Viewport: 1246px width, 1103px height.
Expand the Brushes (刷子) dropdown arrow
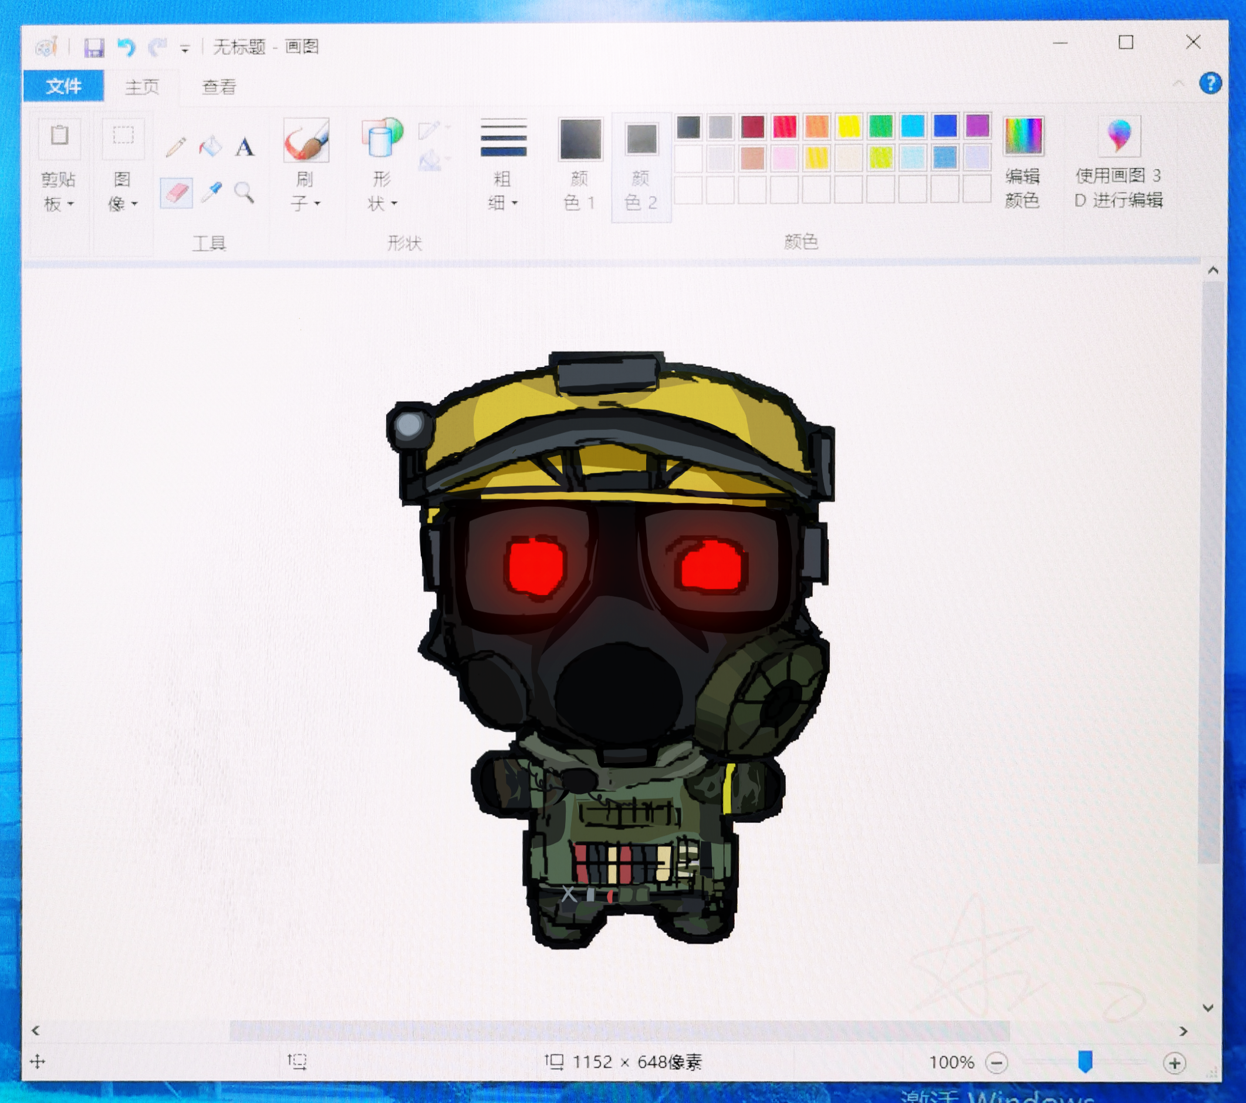[318, 203]
